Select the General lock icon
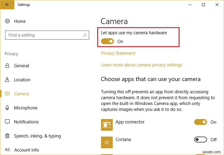224x155 pixels. click(8, 66)
